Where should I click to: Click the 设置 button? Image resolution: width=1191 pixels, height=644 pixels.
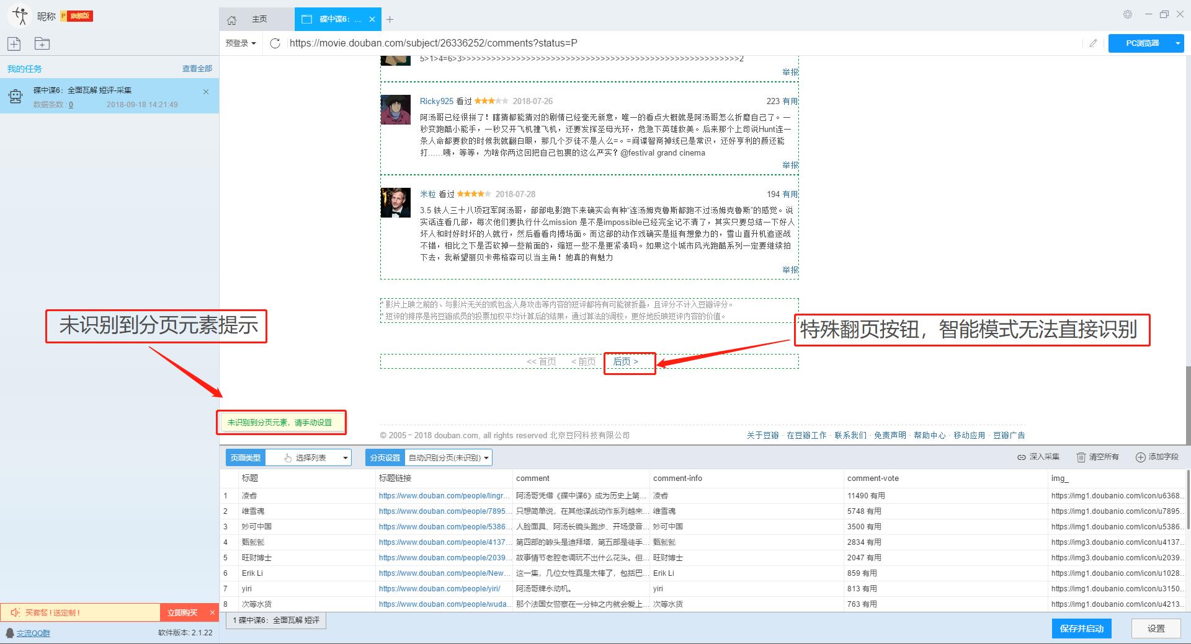point(1156,629)
